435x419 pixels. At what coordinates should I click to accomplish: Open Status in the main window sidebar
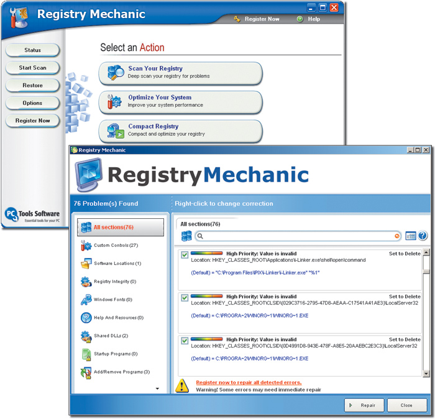[32, 50]
